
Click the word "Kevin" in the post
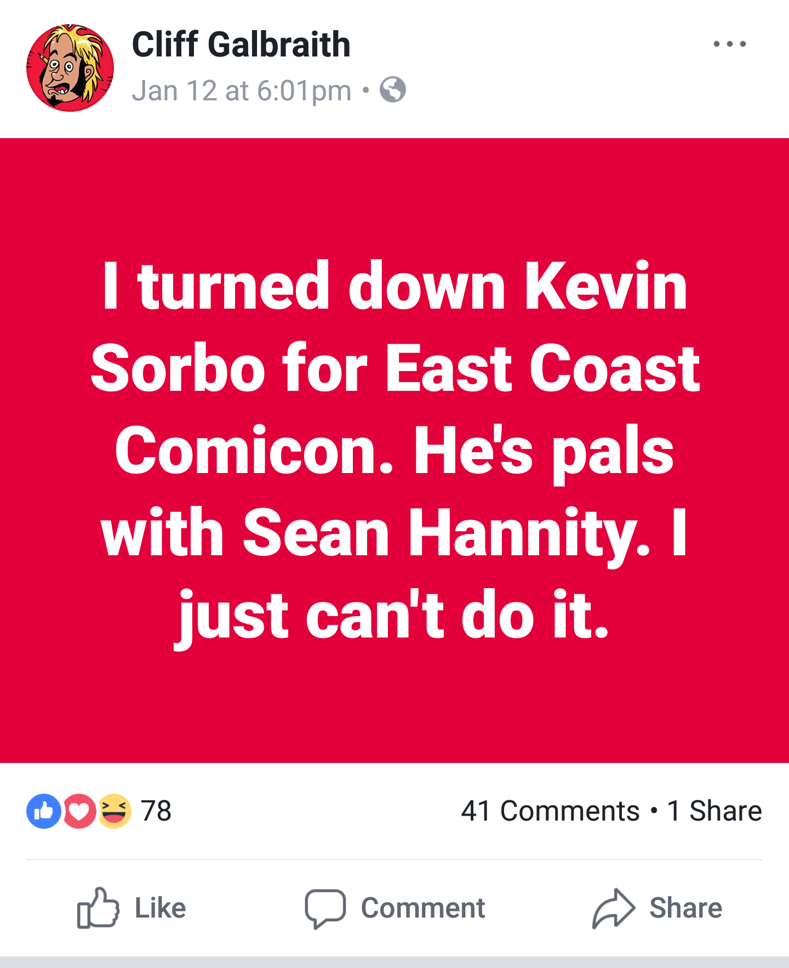coord(605,287)
